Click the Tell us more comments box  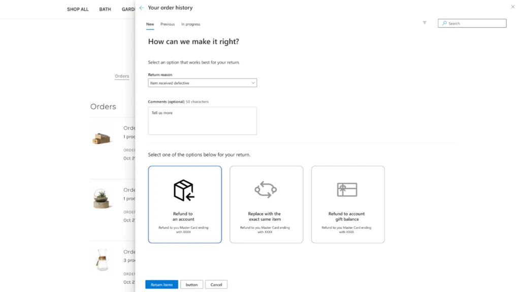click(202, 121)
